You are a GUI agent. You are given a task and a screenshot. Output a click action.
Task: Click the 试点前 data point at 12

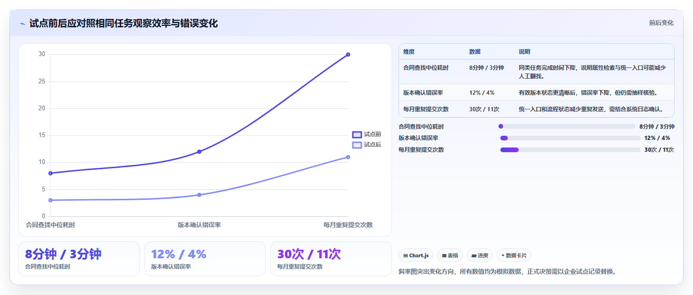tap(199, 152)
